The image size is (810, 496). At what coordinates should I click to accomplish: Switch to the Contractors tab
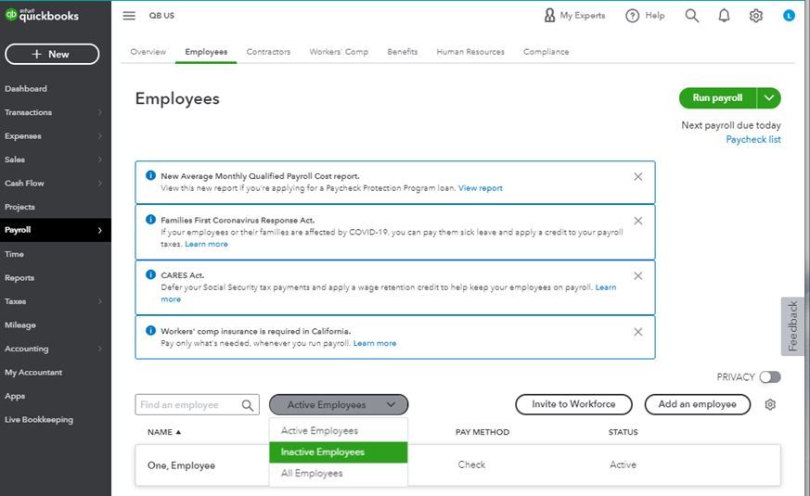[268, 52]
